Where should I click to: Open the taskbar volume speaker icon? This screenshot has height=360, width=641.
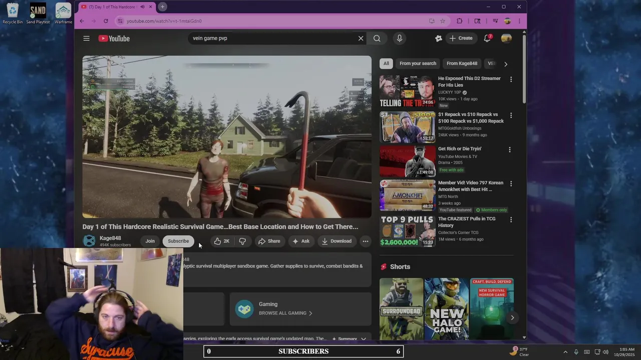coord(605,351)
